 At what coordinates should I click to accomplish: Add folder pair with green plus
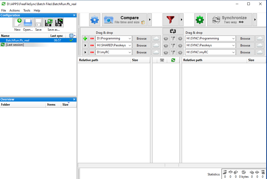[x=85, y=39]
